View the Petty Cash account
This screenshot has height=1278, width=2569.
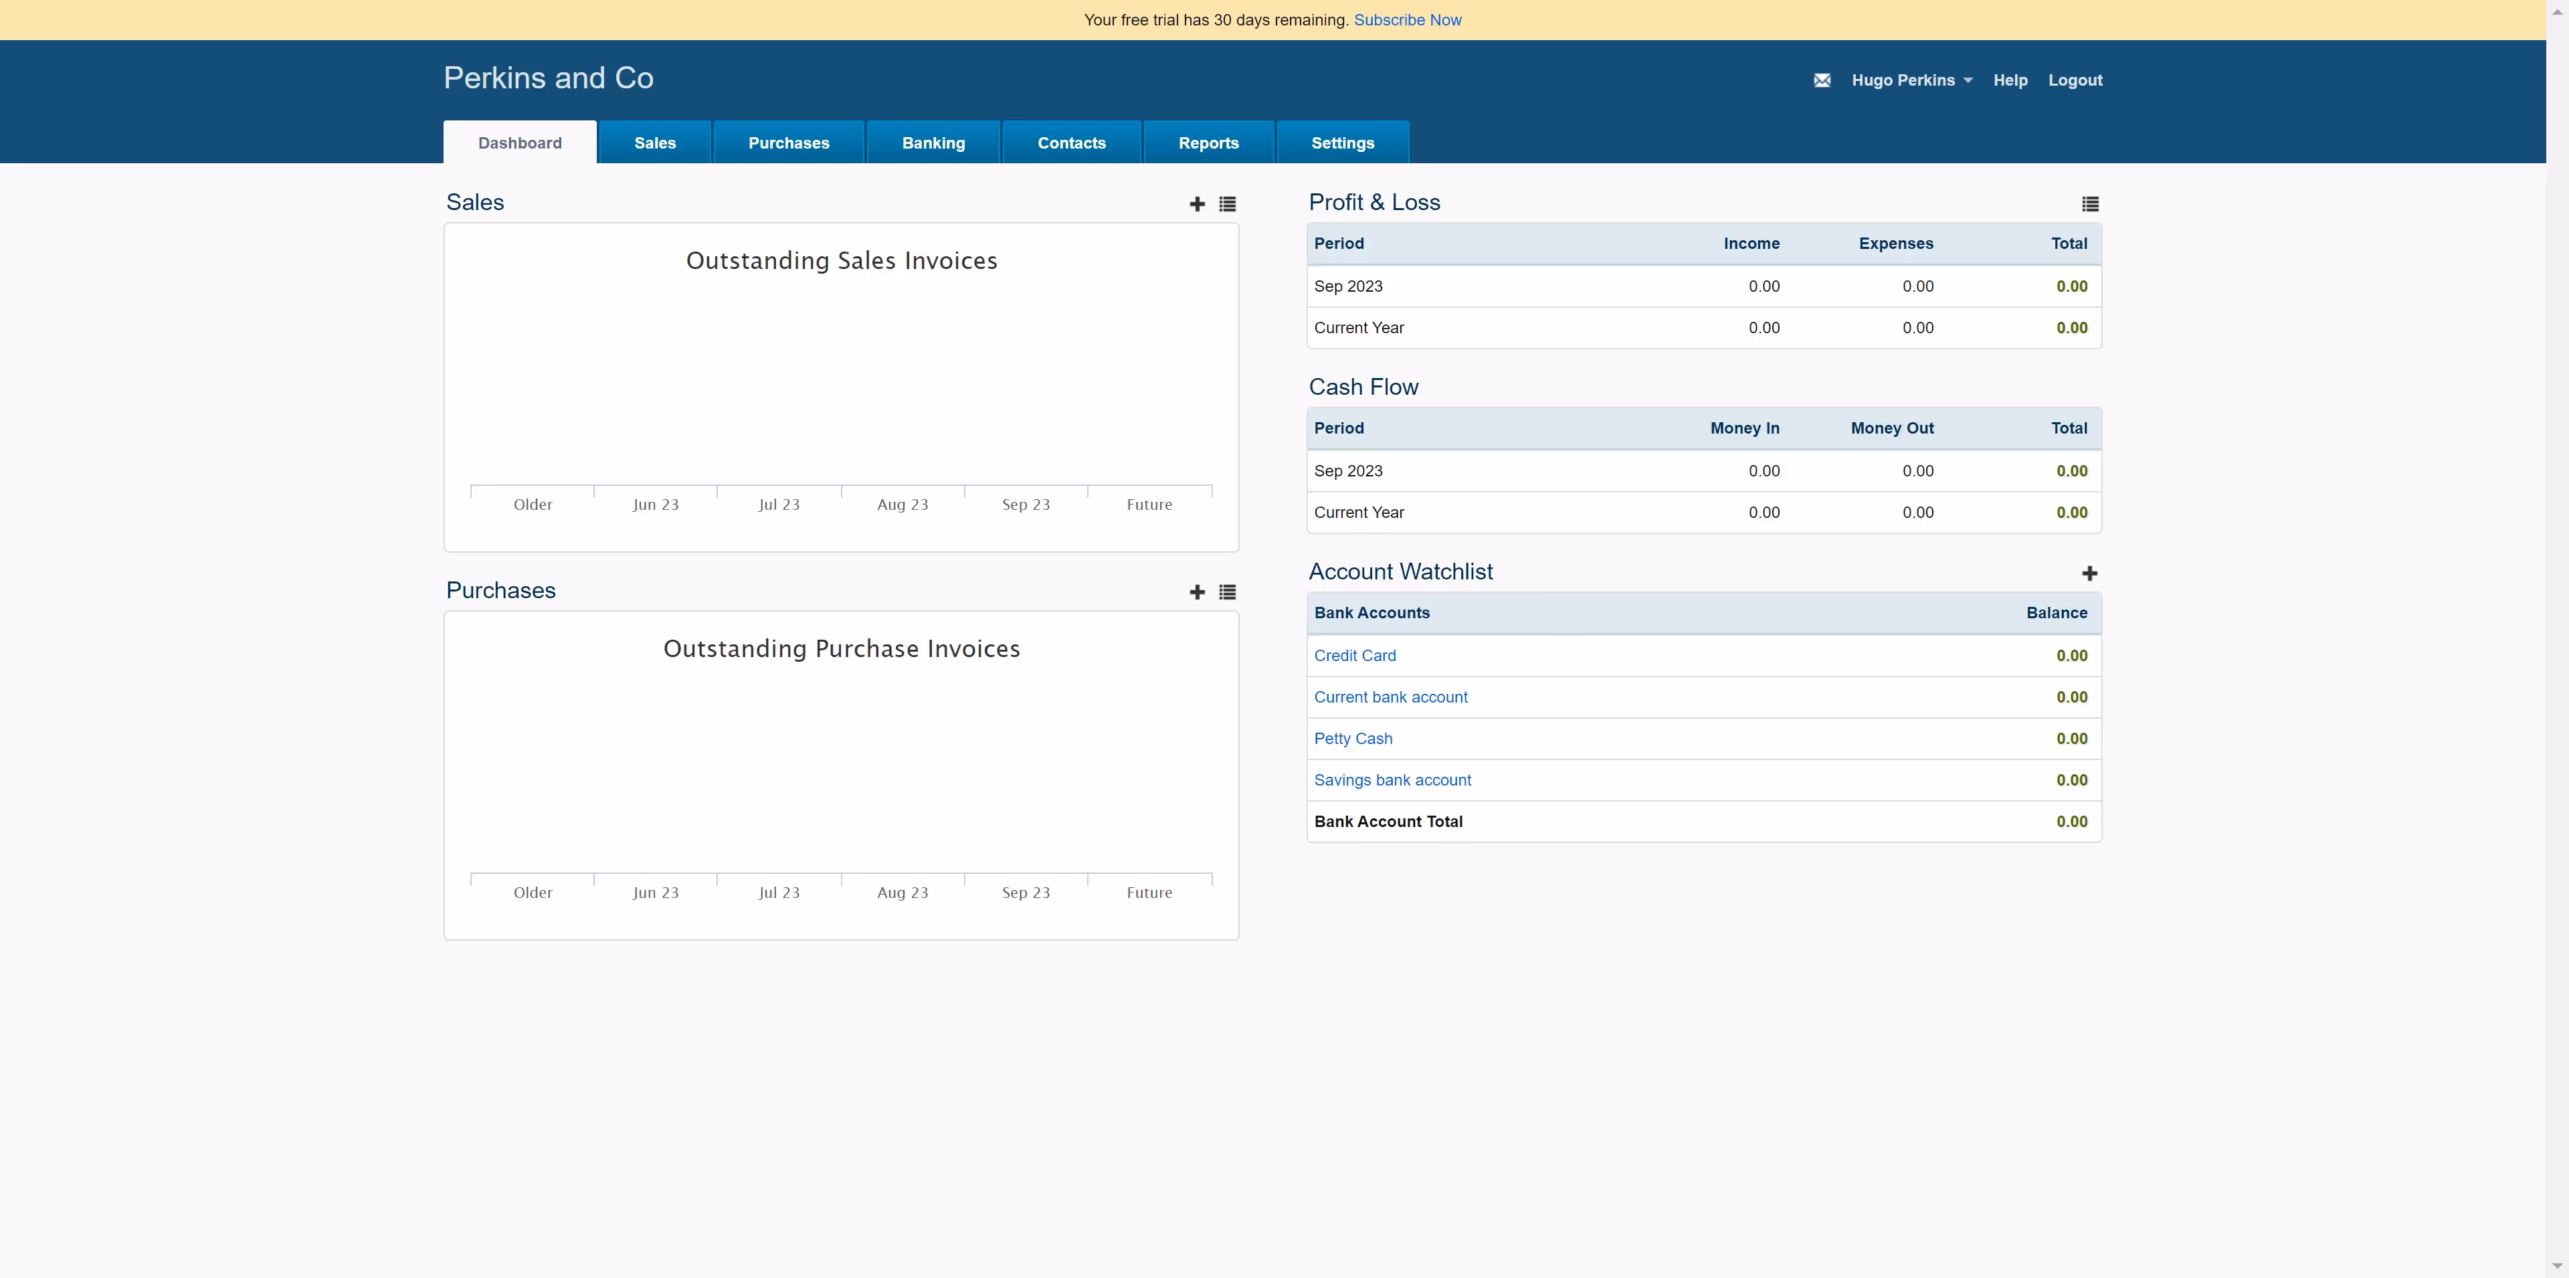click(1352, 738)
